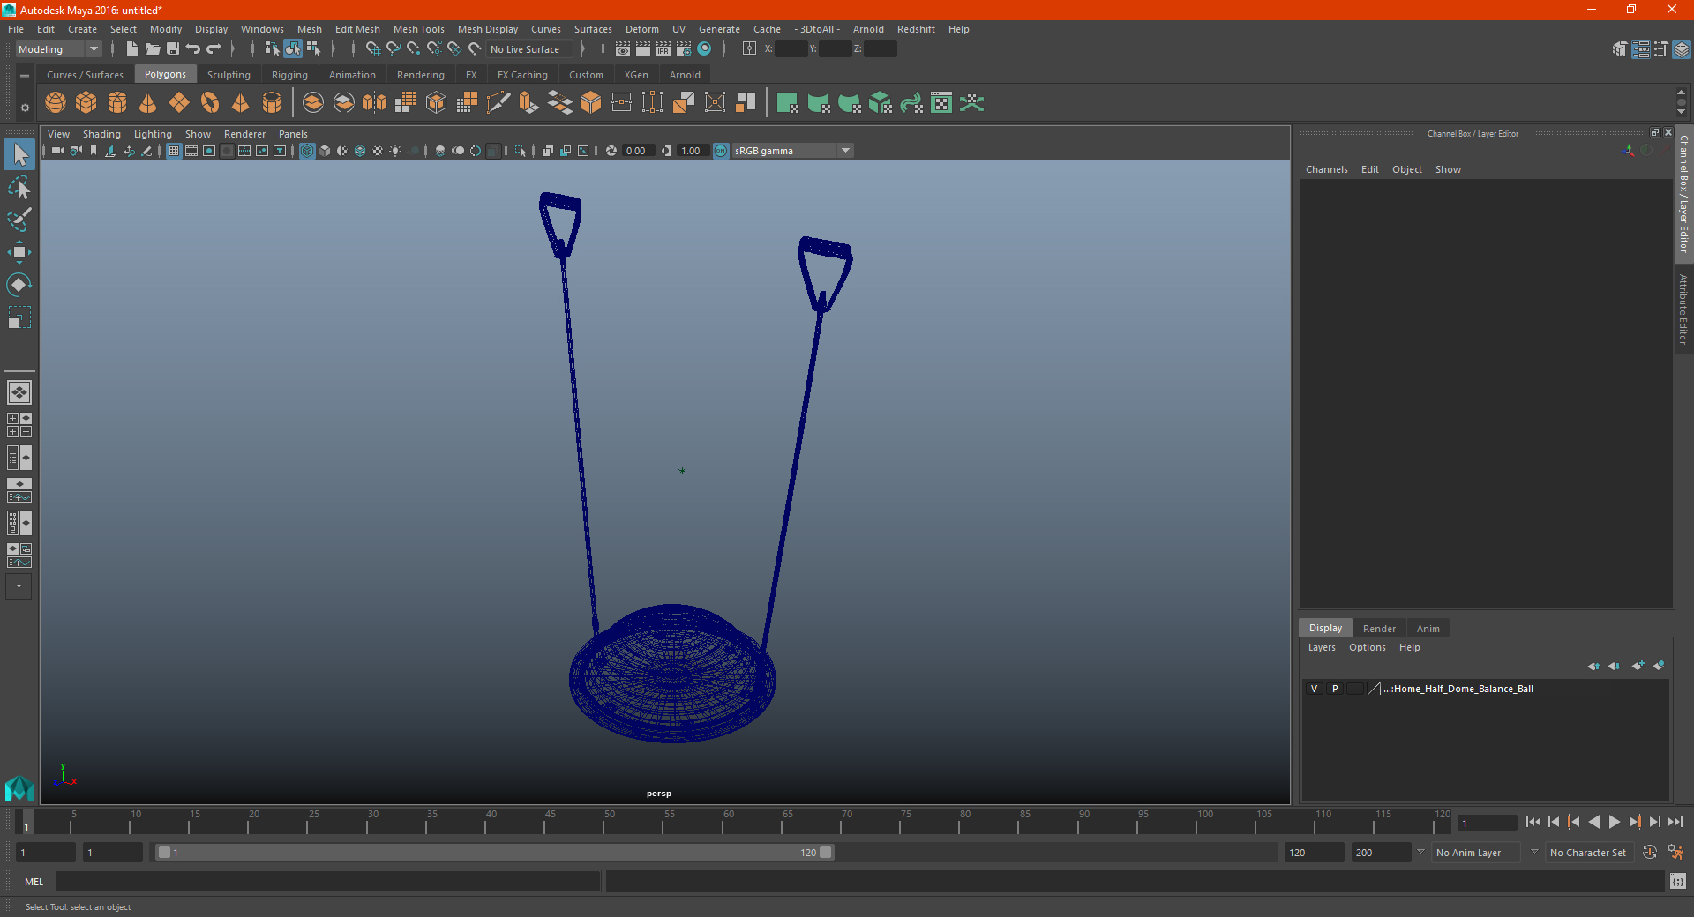Open the shelf editor gear button
Image resolution: width=1694 pixels, height=917 pixels.
(x=25, y=108)
